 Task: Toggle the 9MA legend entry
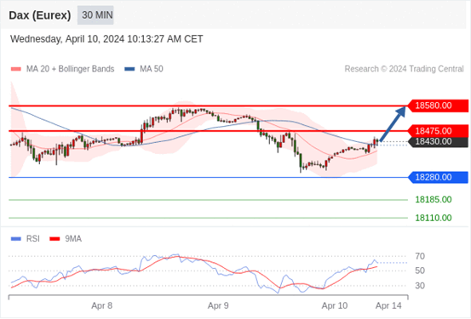click(x=66, y=239)
